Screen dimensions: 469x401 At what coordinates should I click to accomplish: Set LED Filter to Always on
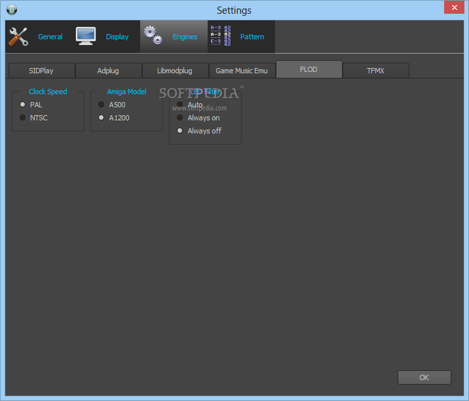click(198, 118)
